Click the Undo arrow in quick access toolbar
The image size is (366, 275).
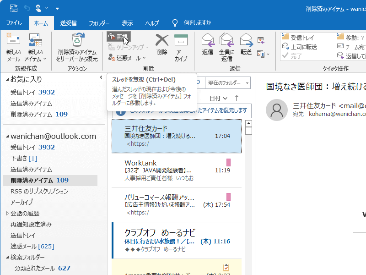click(27, 8)
